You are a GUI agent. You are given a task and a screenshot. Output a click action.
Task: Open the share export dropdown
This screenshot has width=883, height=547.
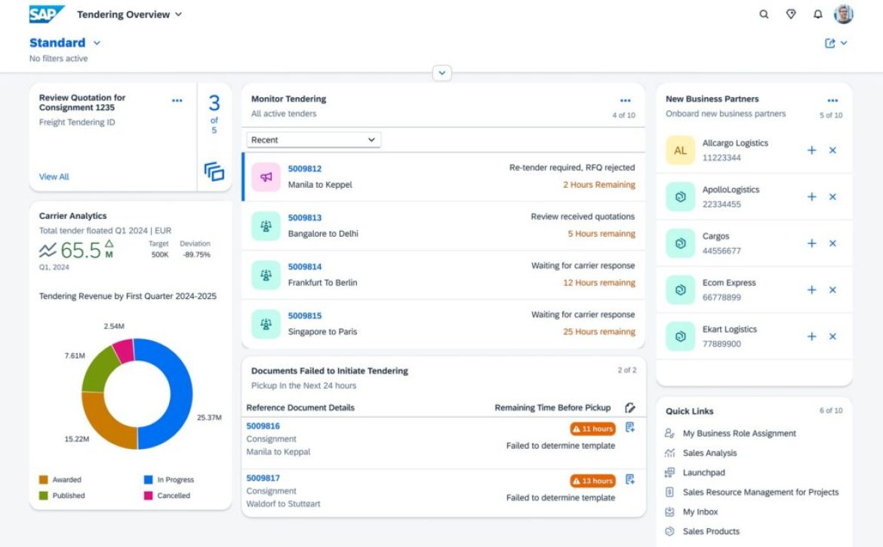point(836,44)
